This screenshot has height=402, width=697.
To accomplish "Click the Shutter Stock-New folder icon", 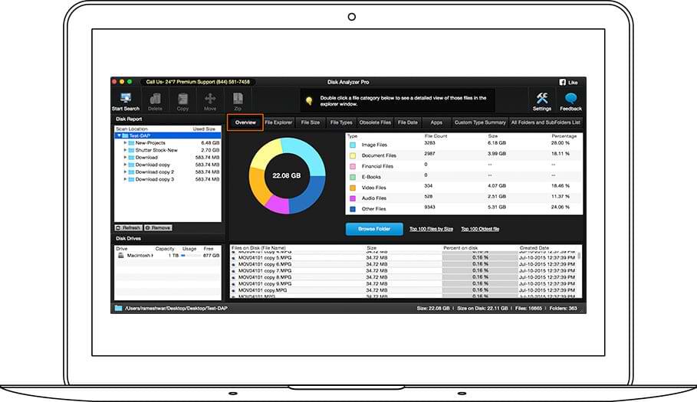I will click(x=132, y=150).
